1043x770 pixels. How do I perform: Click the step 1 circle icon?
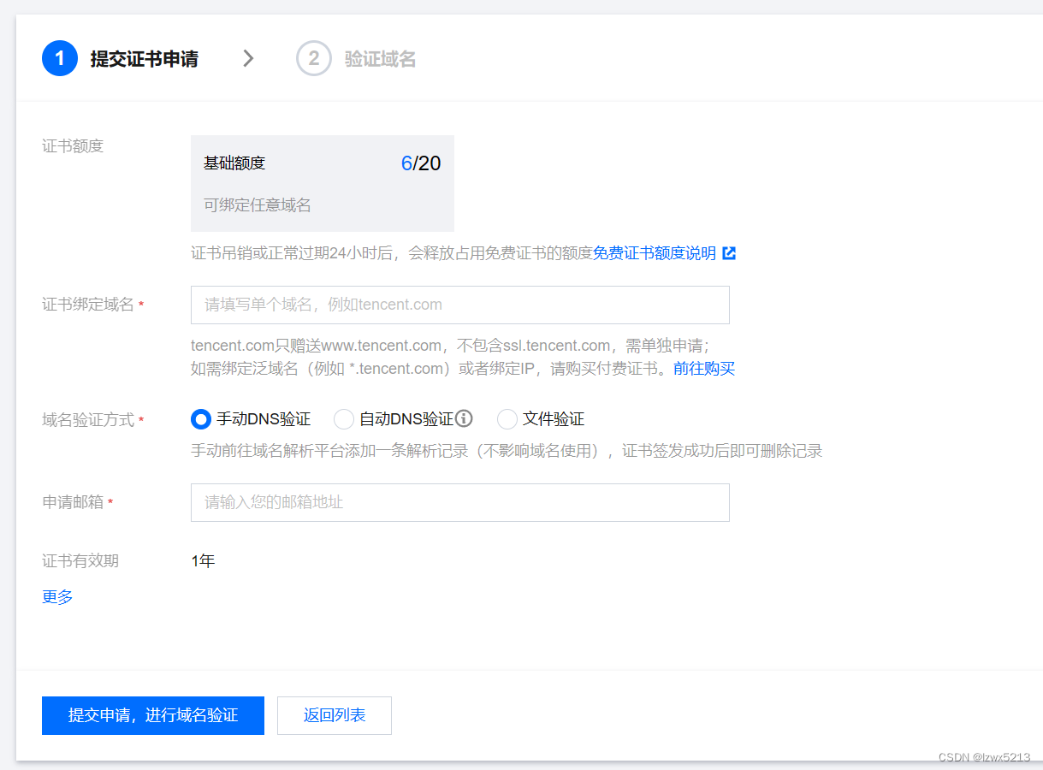[60, 58]
